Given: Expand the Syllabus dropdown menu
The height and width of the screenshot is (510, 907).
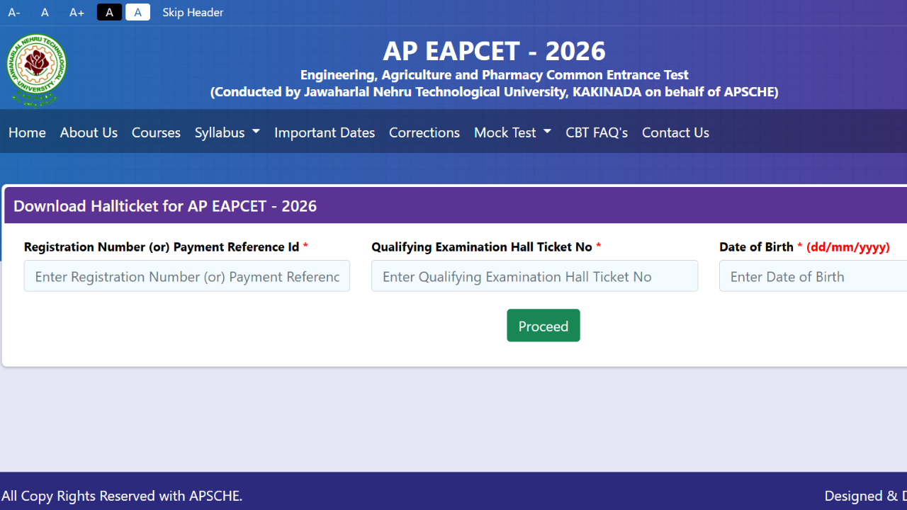Looking at the screenshot, I should click(x=227, y=132).
